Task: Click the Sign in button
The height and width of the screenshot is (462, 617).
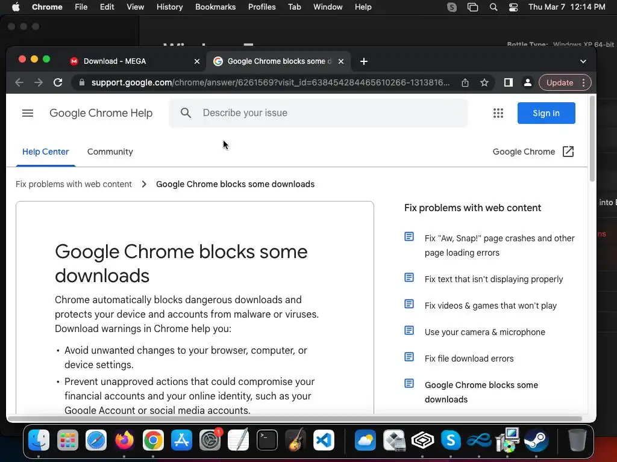Action: (546, 113)
